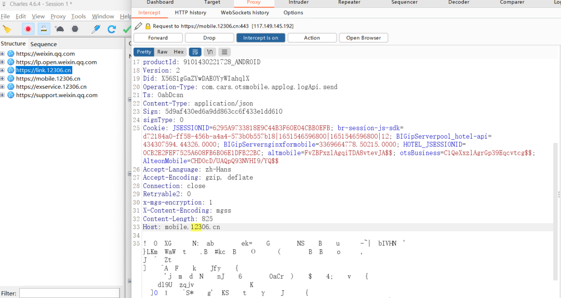Viewport: 561px width, 298px height.
Task: Click the blue pen Compose icon
Action: tap(96, 29)
